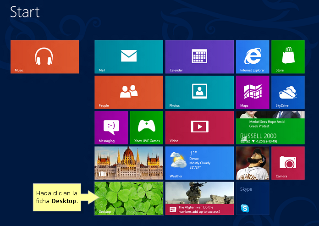Open the SkyDrive cloud tile
Screen dimensions: 319x226
(x=288, y=92)
